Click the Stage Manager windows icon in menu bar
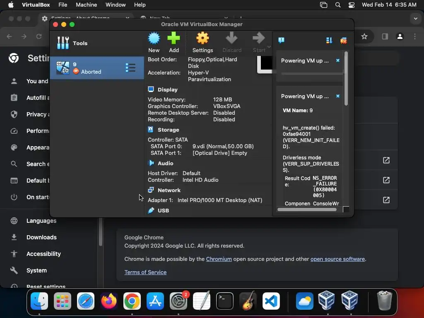 coord(323,5)
